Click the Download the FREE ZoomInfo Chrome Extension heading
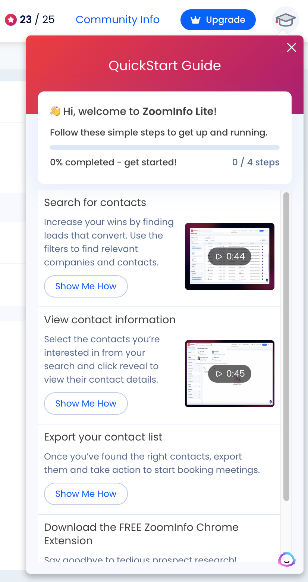The height and width of the screenshot is (582, 308). tap(141, 533)
